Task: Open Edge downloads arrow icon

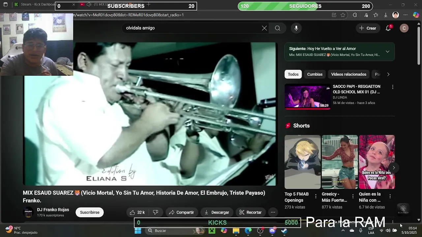Action: pos(385,15)
